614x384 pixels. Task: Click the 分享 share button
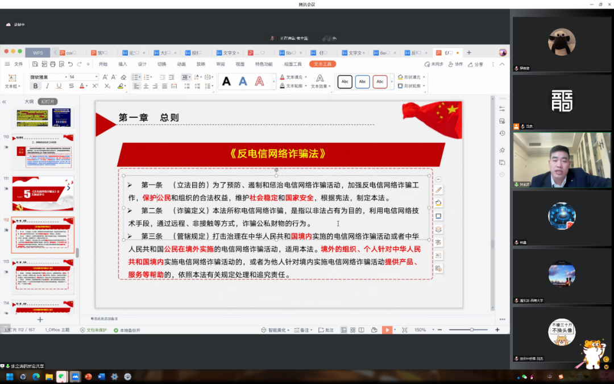point(476,64)
